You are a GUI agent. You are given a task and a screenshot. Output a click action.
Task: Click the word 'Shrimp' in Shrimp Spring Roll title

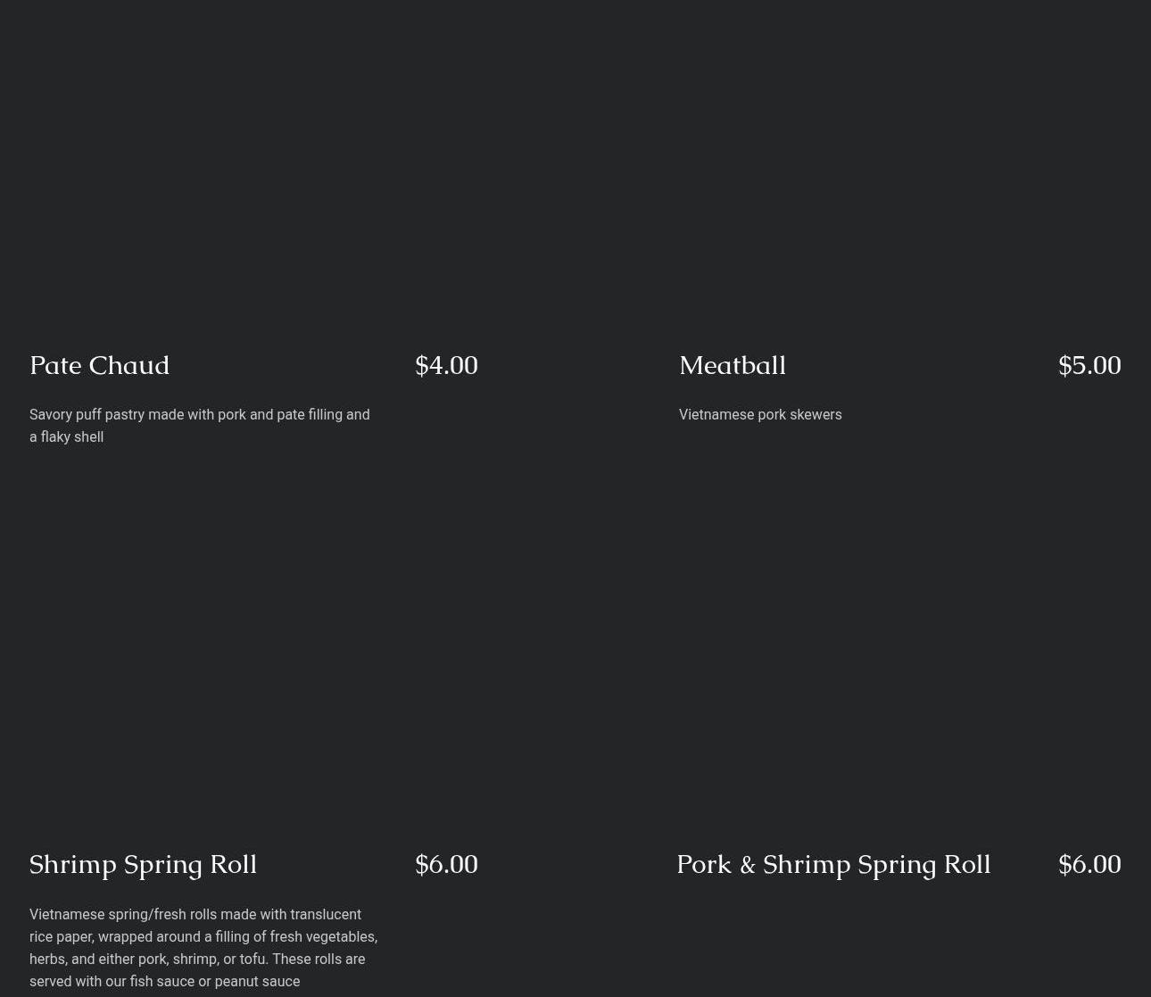72,864
